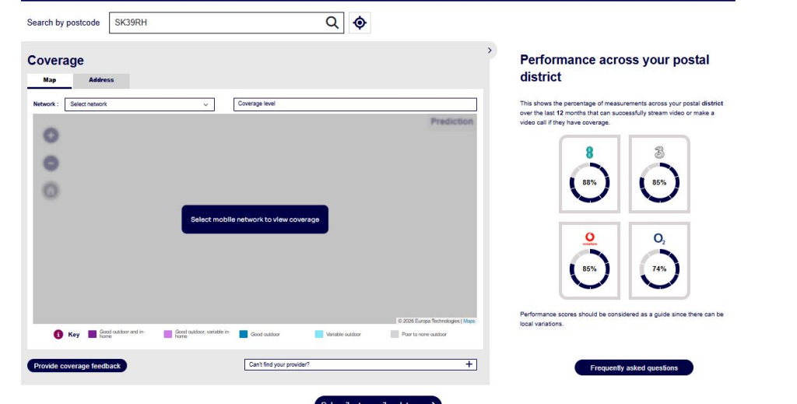Open the Key info icon
Screen dimensions: 797x404
click(58, 335)
